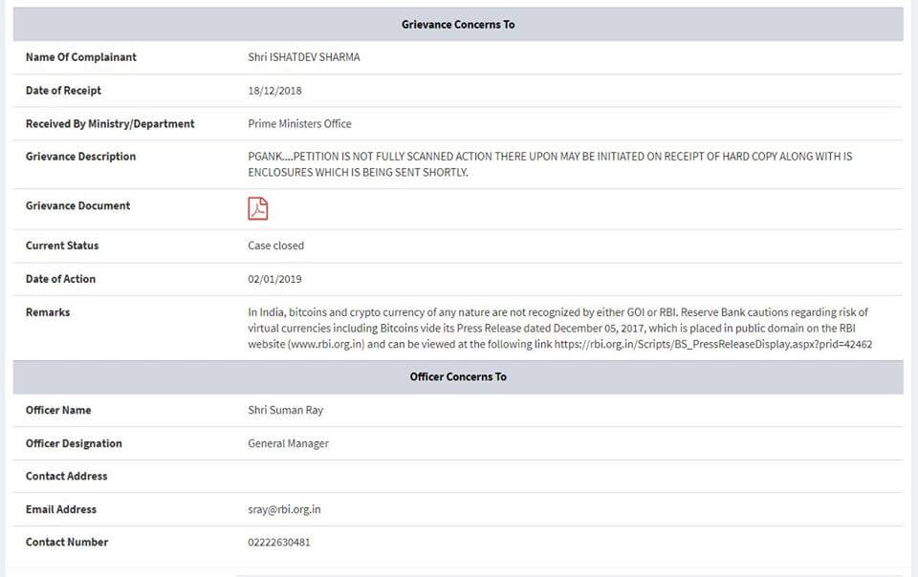918x577 pixels.
Task: Click the 'Officer Name' label
Action: pos(58,410)
